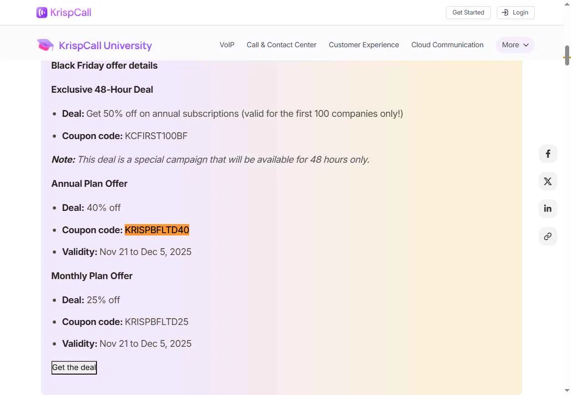Click the Get the deal button
The width and height of the screenshot is (571, 395).
point(74,367)
